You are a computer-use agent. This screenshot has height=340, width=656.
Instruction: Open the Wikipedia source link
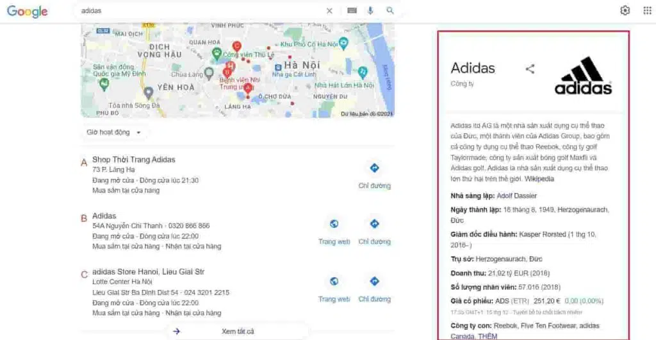pos(539,179)
